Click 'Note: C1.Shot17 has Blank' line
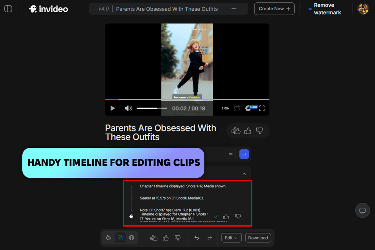This screenshot has width=375, height=250. 171,210
